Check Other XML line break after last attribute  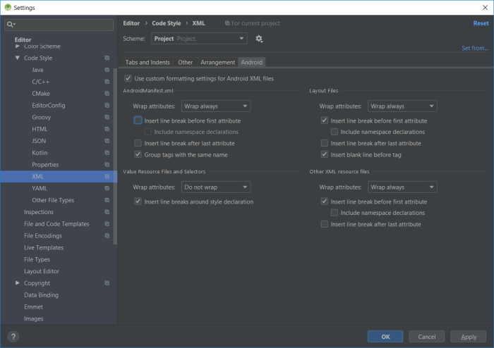point(325,224)
